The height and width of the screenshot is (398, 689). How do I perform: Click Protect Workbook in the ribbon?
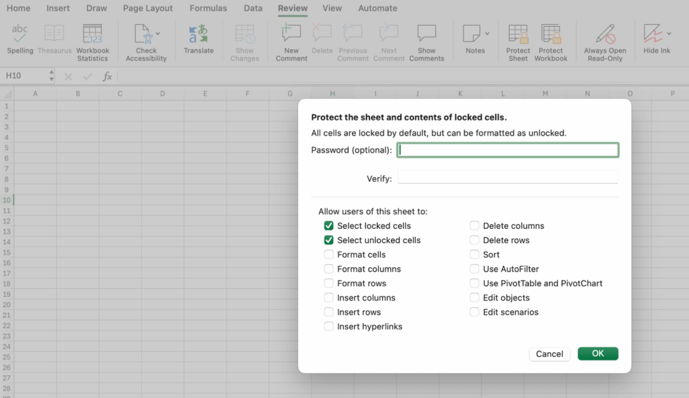(551, 42)
